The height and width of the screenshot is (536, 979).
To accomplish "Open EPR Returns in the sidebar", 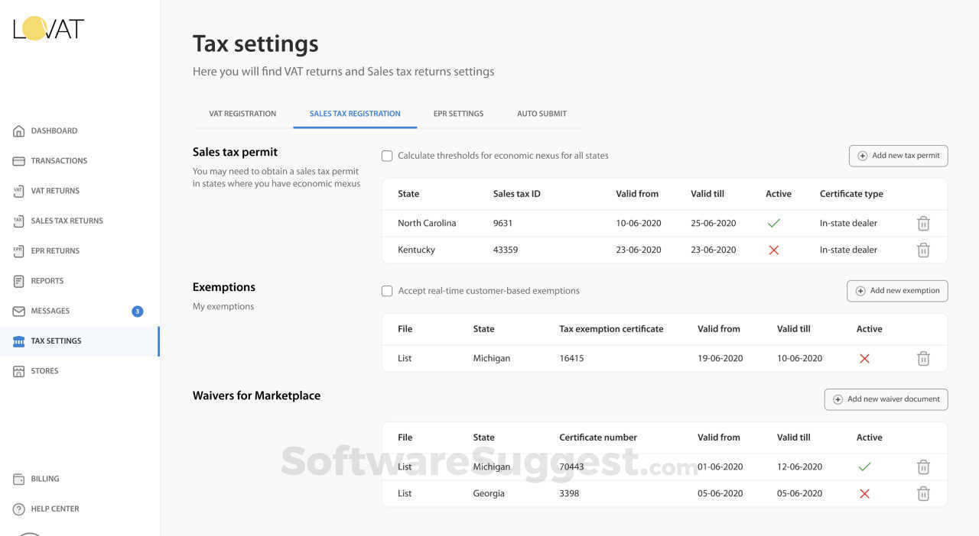I will tap(55, 250).
